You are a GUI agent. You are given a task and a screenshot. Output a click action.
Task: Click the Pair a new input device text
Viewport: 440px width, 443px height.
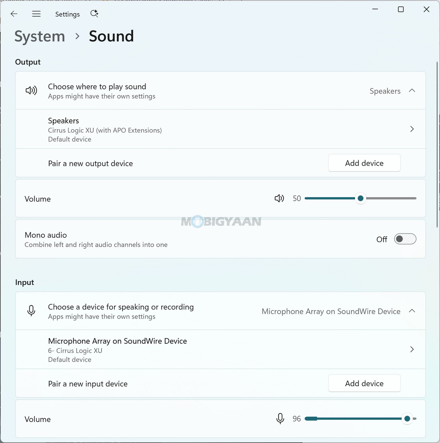click(88, 384)
